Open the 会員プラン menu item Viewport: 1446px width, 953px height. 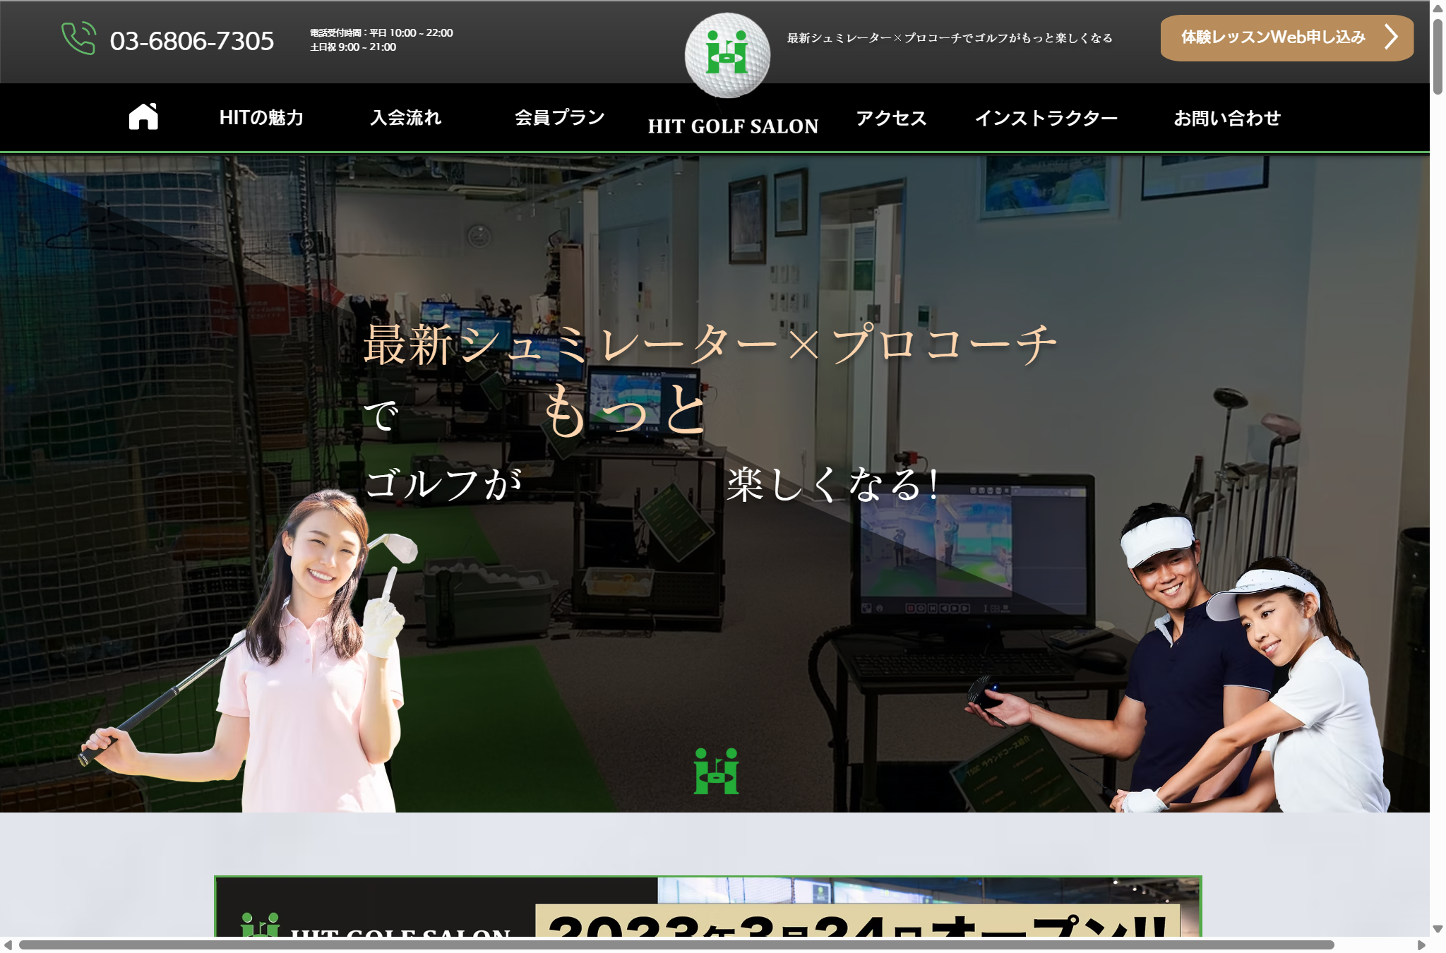(x=560, y=117)
